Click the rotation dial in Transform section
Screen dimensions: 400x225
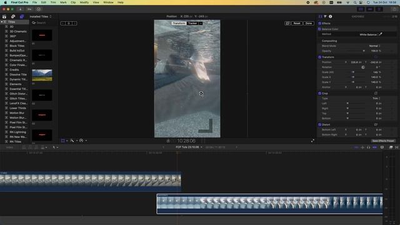[363, 67]
